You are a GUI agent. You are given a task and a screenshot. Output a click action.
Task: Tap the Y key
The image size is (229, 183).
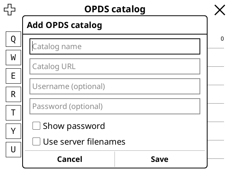point(13,131)
